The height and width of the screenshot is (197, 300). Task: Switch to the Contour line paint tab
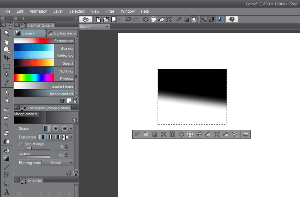pos(62,33)
